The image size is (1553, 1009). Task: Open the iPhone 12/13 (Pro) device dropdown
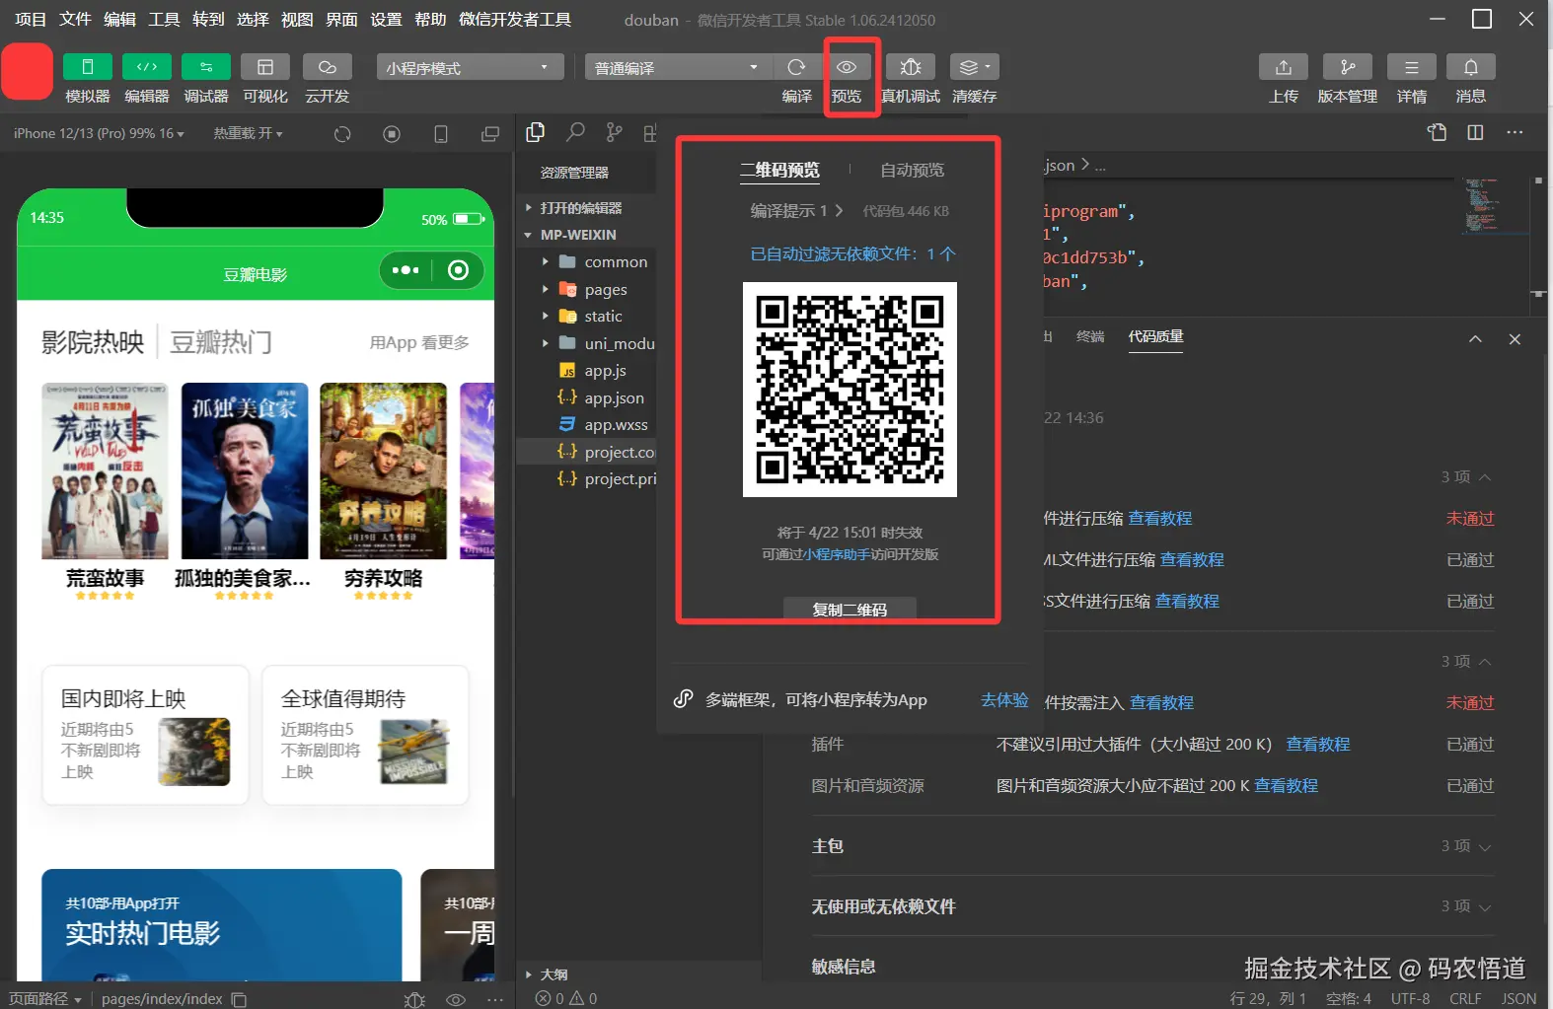point(99,133)
